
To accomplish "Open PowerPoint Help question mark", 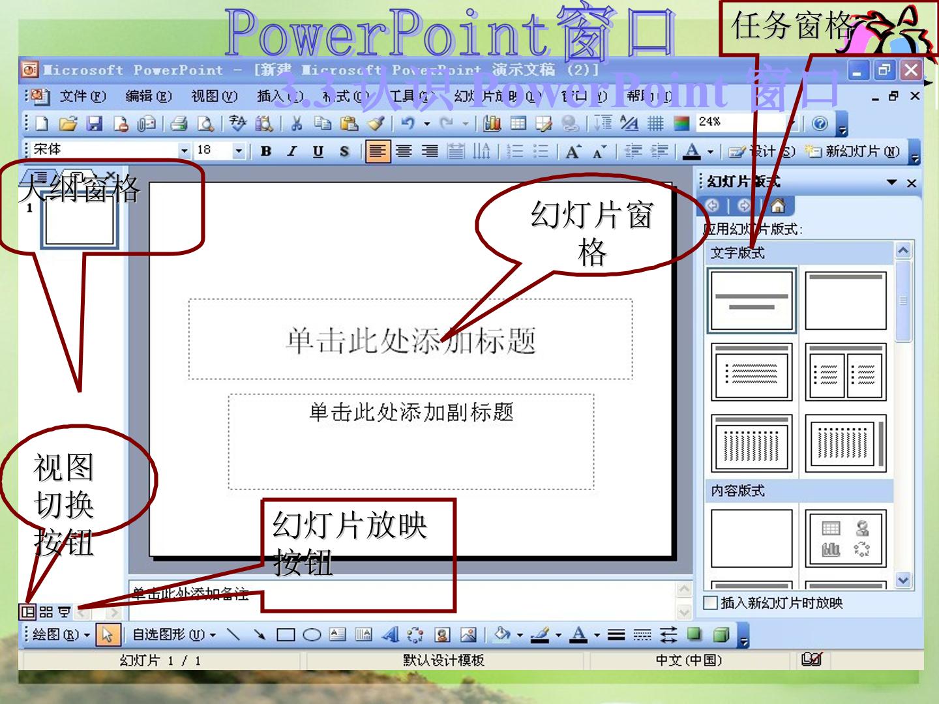I will pyautogui.click(x=820, y=123).
